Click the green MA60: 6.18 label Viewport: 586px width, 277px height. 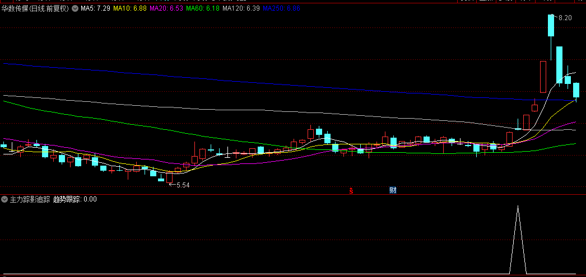tap(202, 8)
